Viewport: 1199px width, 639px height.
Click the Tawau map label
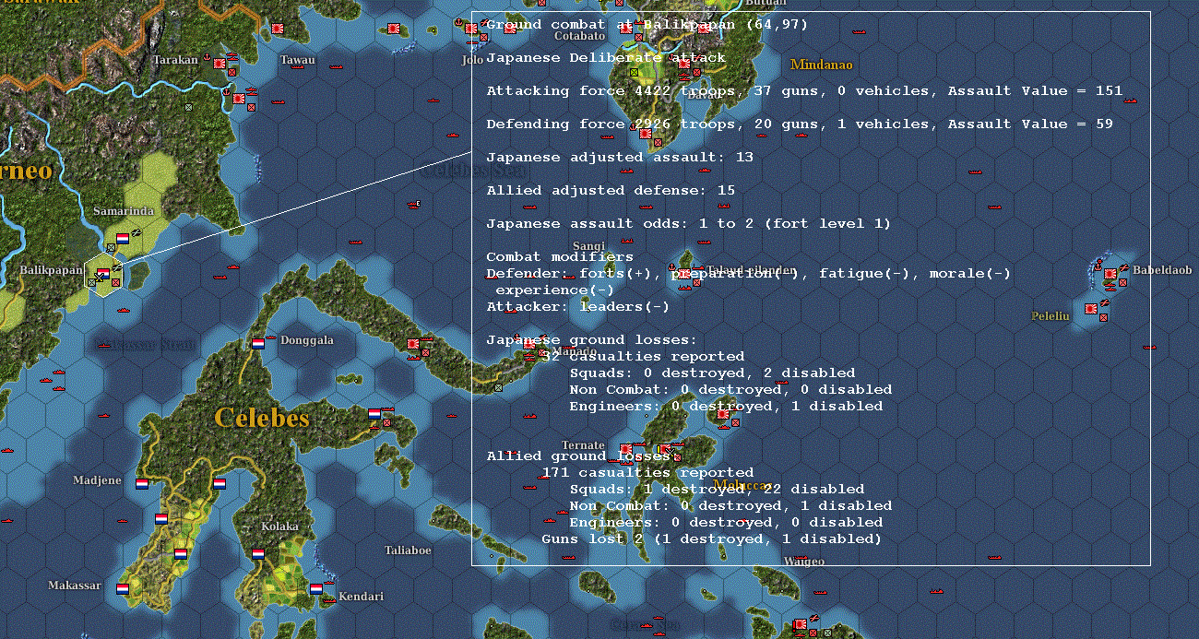[x=297, y=60]
